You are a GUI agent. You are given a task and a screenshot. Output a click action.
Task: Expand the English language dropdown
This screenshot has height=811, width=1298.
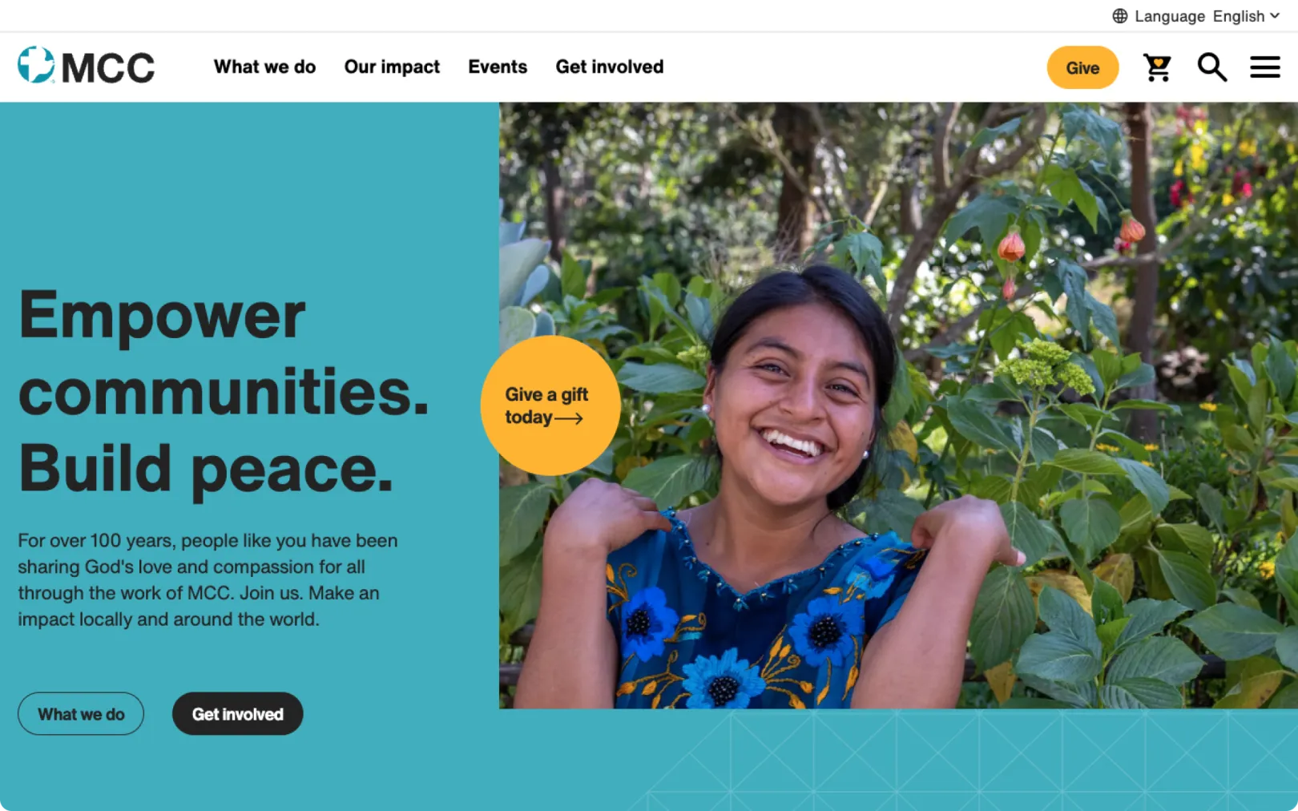[1246, 16]
